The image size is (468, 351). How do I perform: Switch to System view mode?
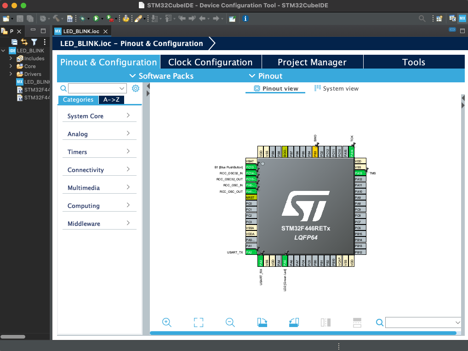tap(337, 88)
